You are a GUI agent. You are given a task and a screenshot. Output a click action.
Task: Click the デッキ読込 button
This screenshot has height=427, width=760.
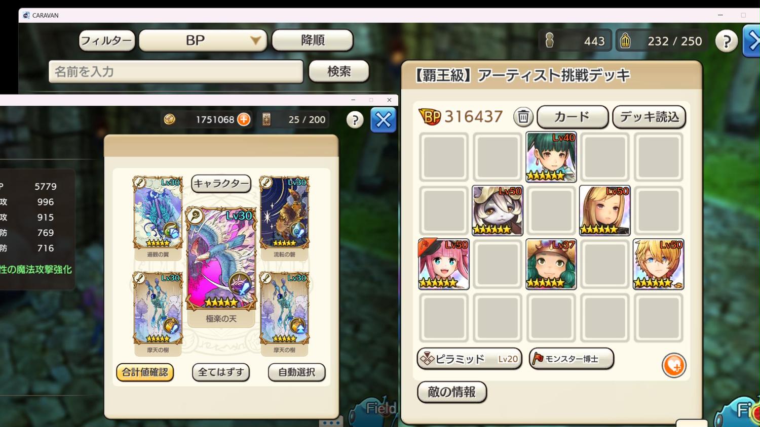(x=649, y=117)
